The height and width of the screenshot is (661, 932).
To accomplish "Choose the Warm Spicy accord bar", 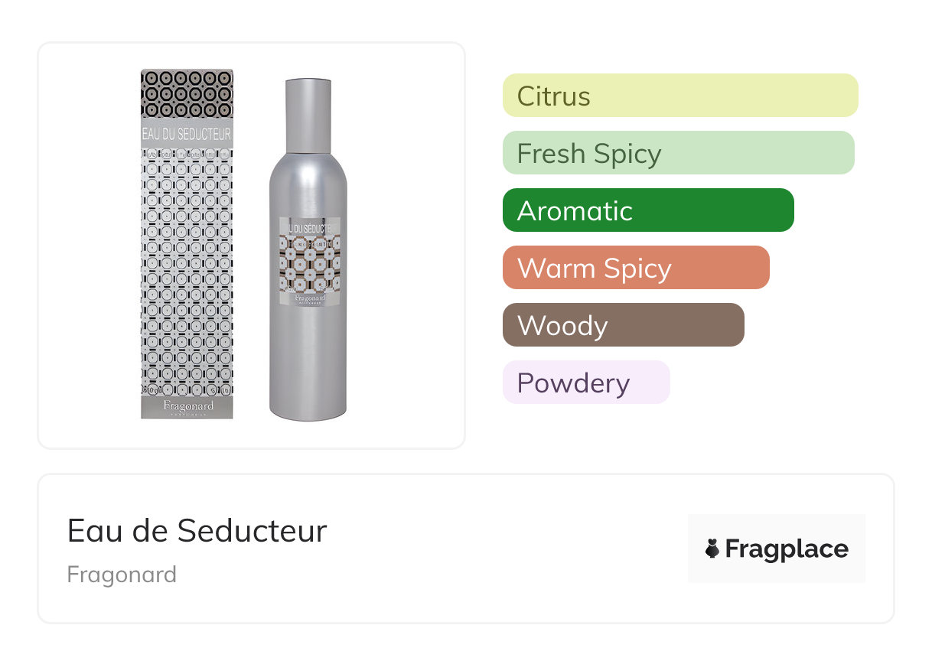I will (635, 268).
